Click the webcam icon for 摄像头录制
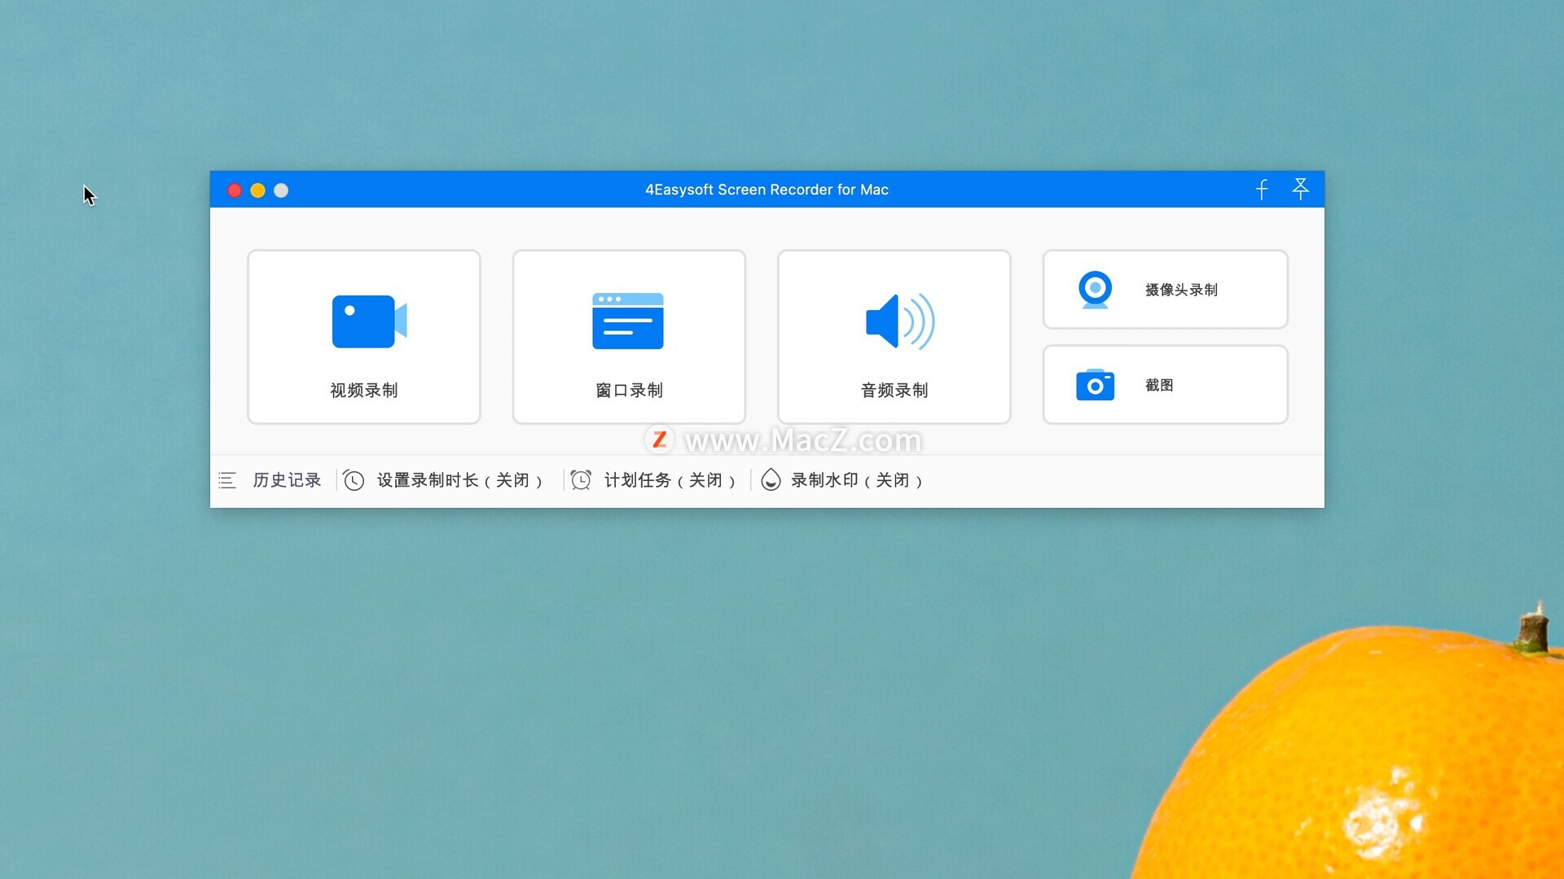 click(1095, 290)
